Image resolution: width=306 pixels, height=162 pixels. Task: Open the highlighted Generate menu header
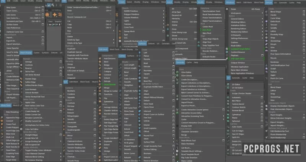(180, 62)
